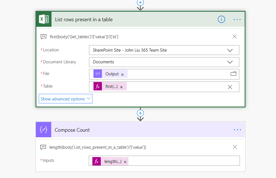The height and width of the screenshot is (178, 276).
Task: Open file picker folder icon in File field
Action: tap(233, 74)
